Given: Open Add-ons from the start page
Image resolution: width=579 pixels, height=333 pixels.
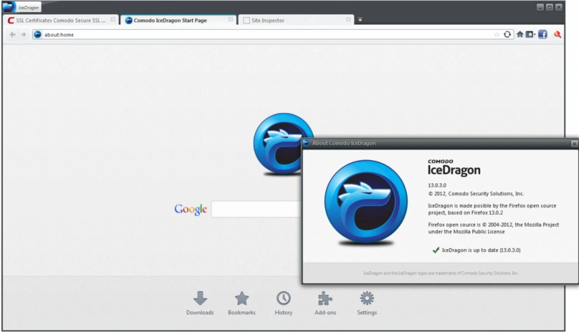Looking at the screenshot, I should click(325, 303).
